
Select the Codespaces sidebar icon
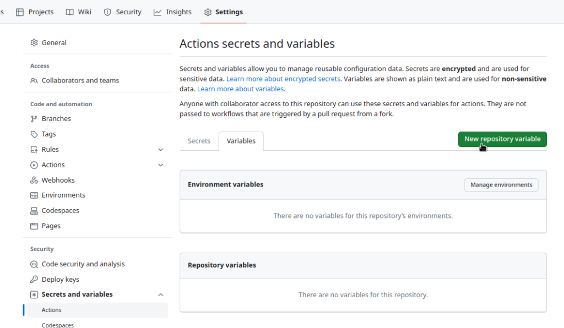tap(34, 210)
